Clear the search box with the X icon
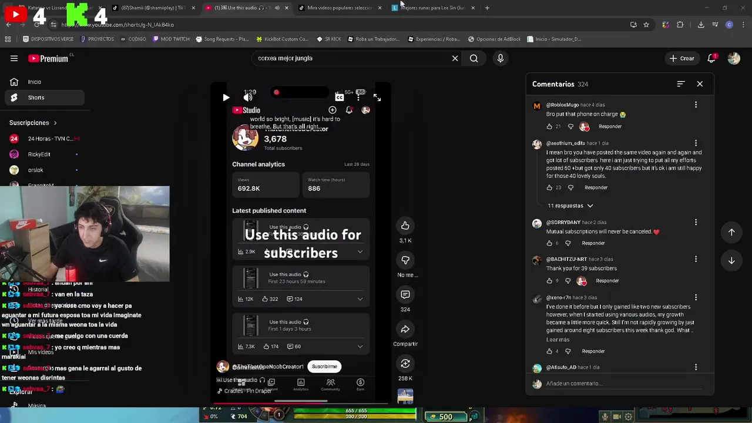Viewport: 752px width, 423px height. pos(455,58)
